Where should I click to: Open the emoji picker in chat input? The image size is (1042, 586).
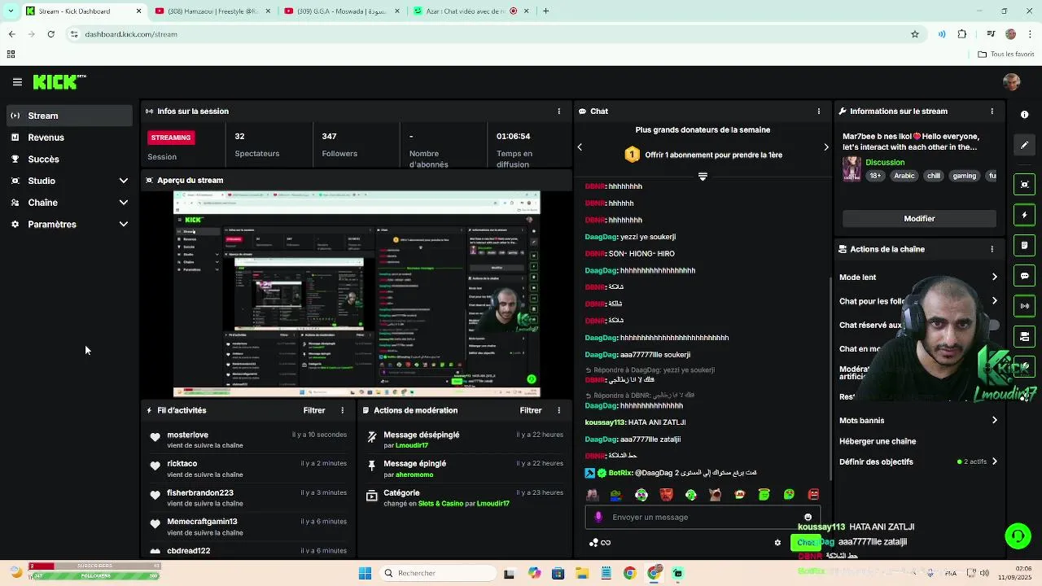(x=808, y=518)
